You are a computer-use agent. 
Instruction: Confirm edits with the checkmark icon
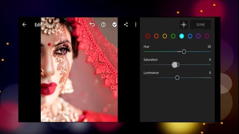pos(115,25)
